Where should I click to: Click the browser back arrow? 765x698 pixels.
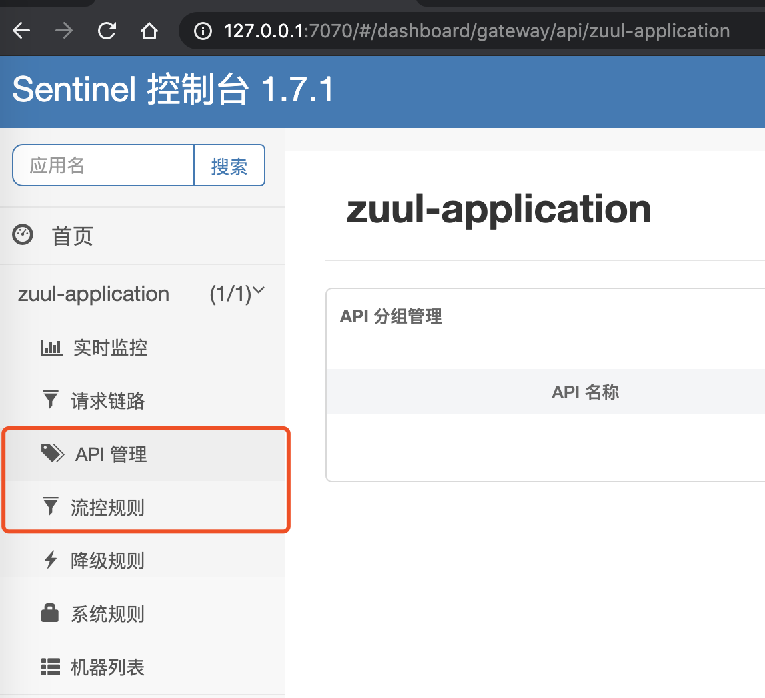pos(21,31)
